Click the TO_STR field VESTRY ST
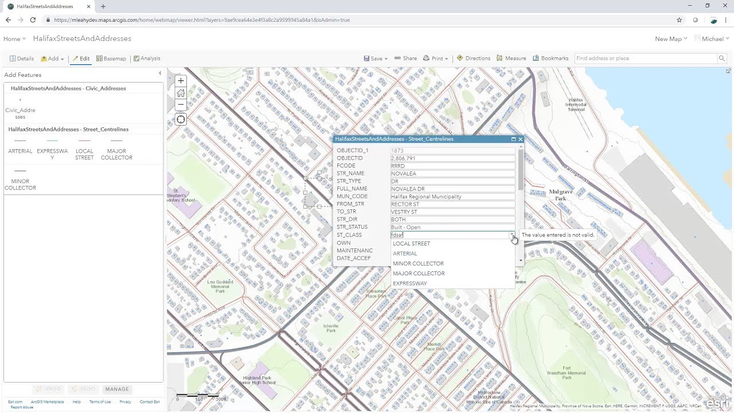Viewport: 734px width, 413px height. point(452,212)
